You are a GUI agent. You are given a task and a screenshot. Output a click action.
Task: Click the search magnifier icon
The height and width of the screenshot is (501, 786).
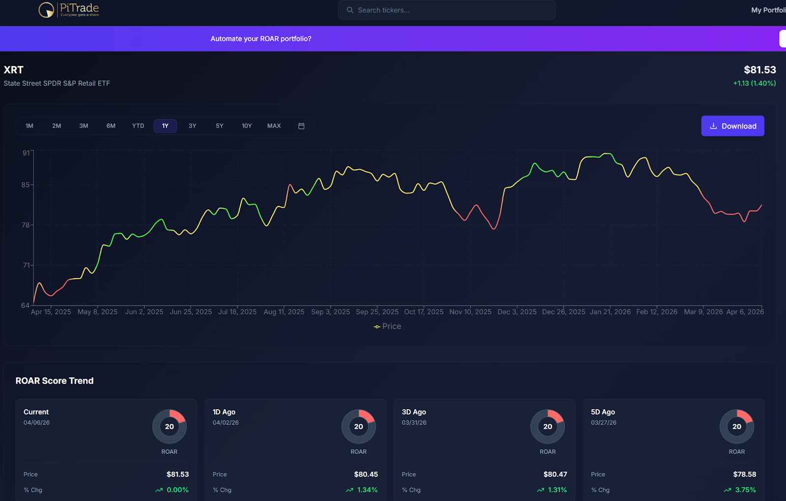coord(350,10)
